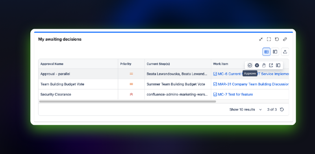Click the Reject X icon
Viewport: 315px width, 154px height.
click(257, 65)
